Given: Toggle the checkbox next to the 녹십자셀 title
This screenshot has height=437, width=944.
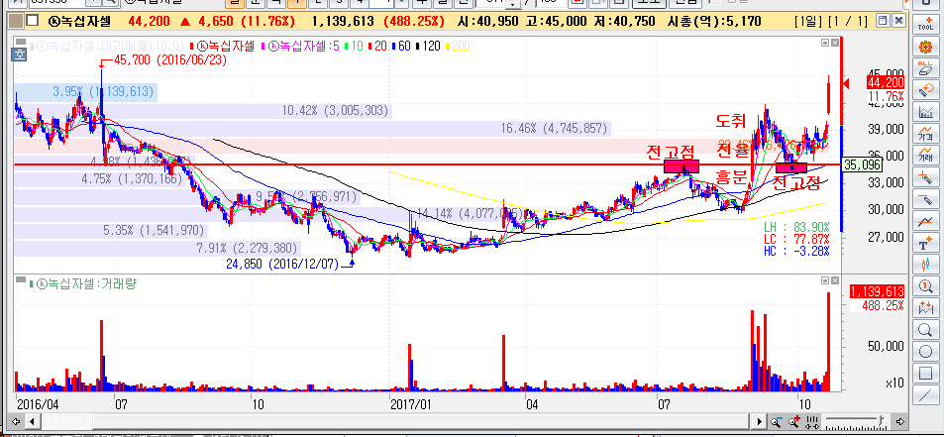Looking at the screenshot, I should 31,20.
